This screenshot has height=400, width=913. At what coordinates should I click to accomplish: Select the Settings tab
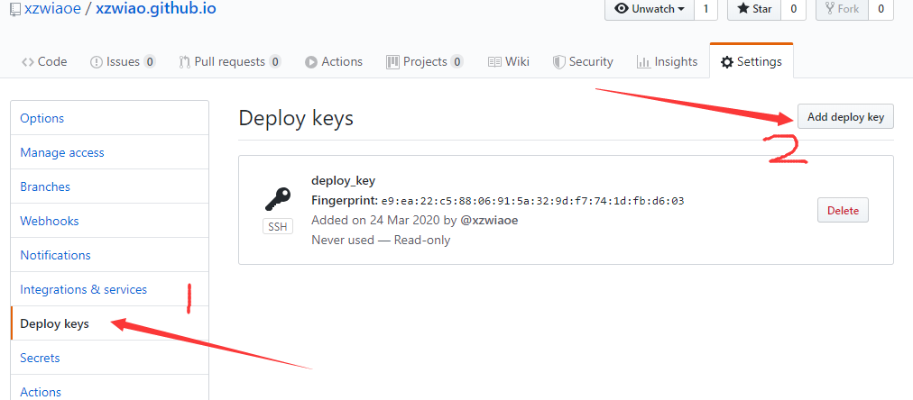tap(752, 61)
